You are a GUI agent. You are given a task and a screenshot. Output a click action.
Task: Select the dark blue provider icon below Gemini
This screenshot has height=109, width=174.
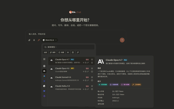(44, 81)
